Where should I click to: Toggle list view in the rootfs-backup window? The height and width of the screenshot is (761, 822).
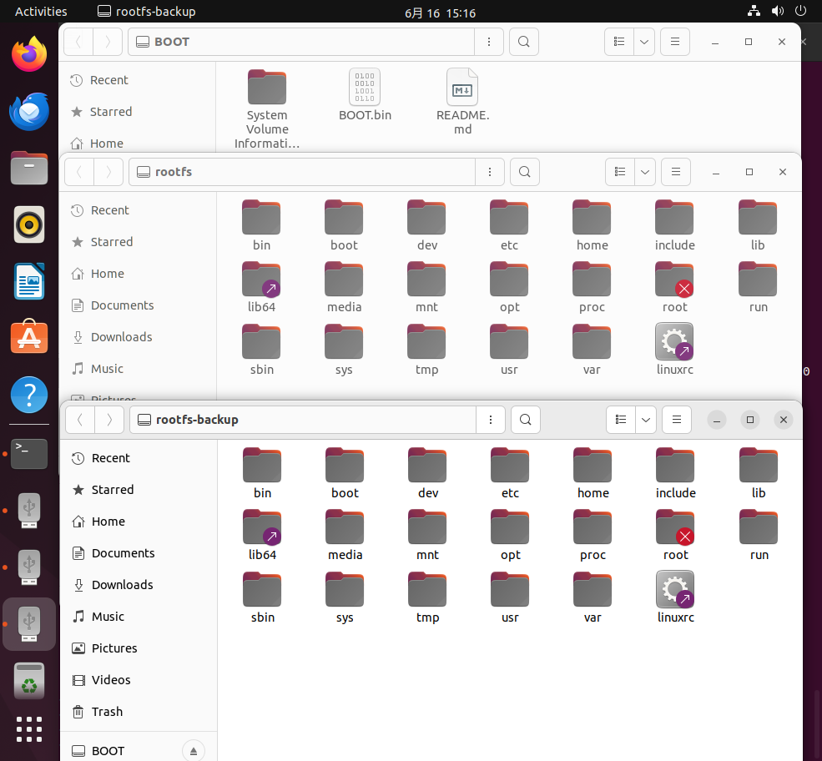coord(620,420)
